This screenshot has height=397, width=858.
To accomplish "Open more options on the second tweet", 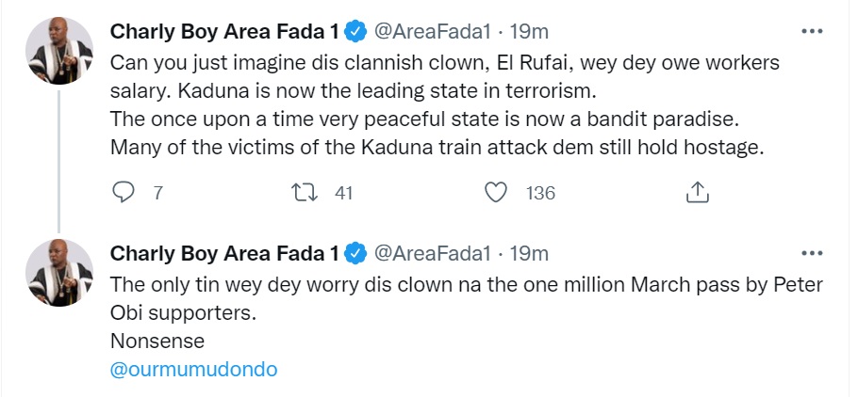I will tap(811, 253).
